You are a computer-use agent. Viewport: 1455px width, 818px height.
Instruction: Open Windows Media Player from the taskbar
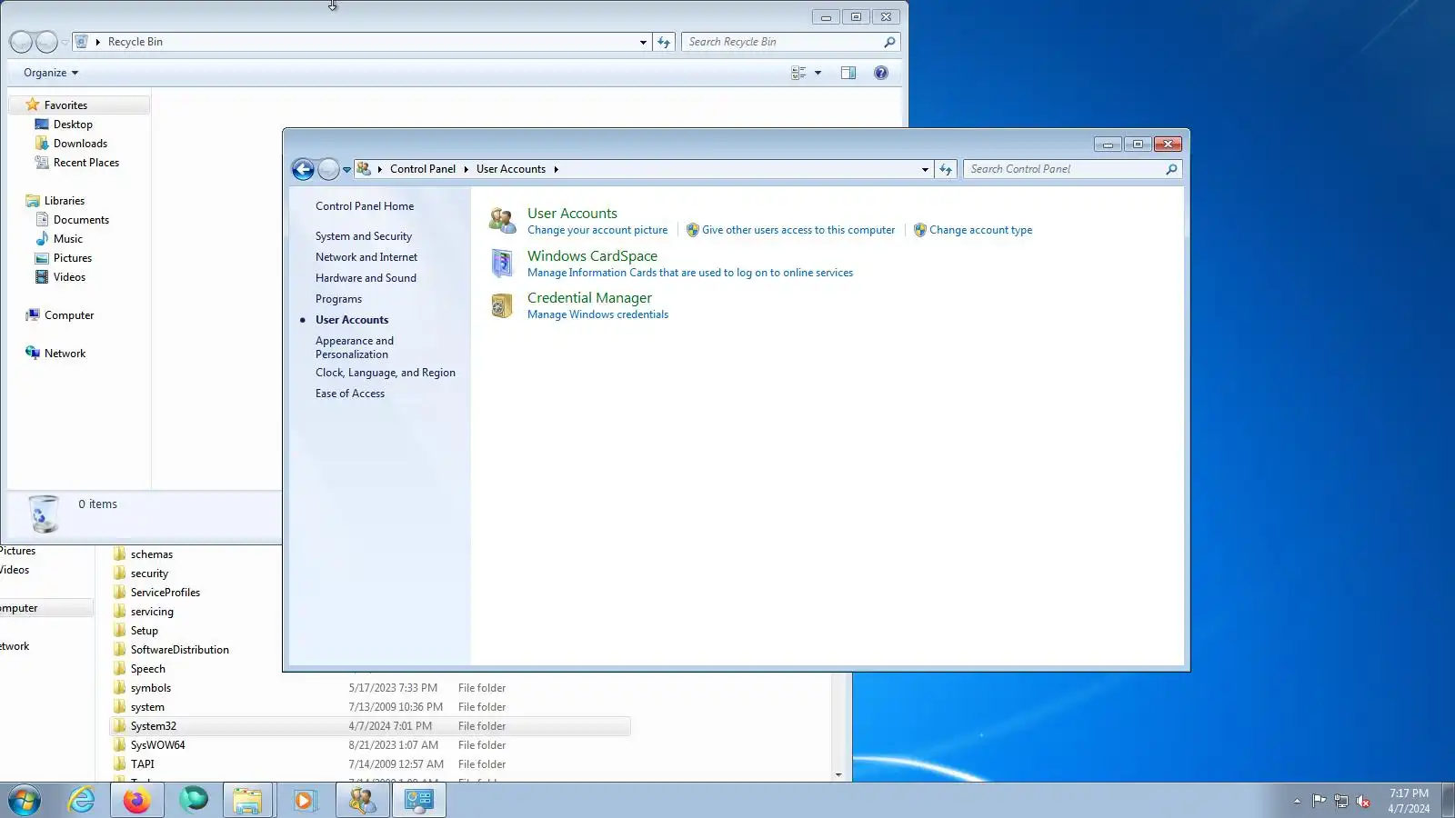tap(304, 800)
